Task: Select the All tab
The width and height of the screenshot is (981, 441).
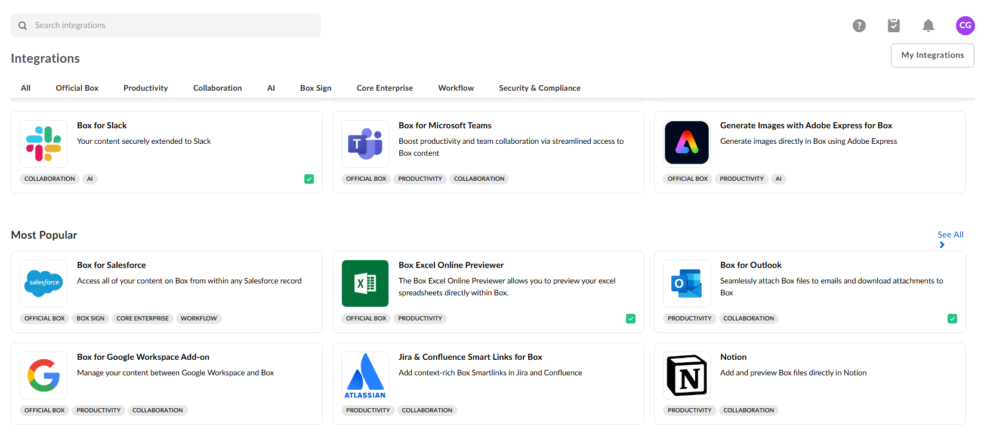Action: tap(26, 88)
